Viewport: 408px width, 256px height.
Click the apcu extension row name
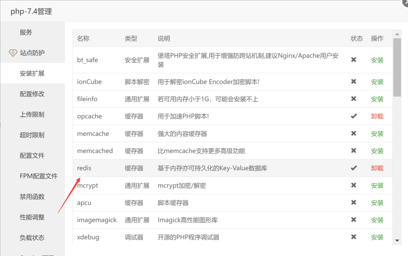pos(84,202)
